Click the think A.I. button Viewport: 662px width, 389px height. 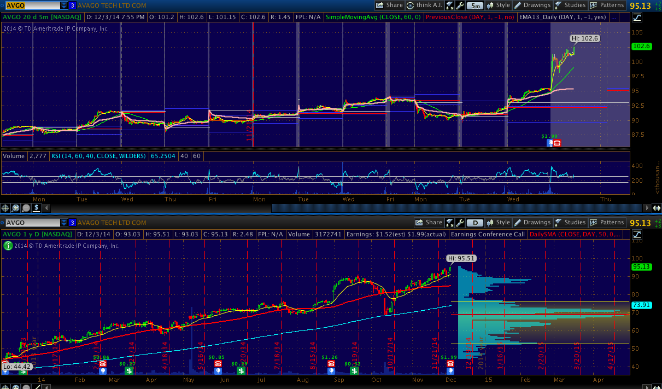424,5
